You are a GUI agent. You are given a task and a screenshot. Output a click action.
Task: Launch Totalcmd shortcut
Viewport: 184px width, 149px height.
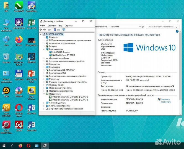19,75
